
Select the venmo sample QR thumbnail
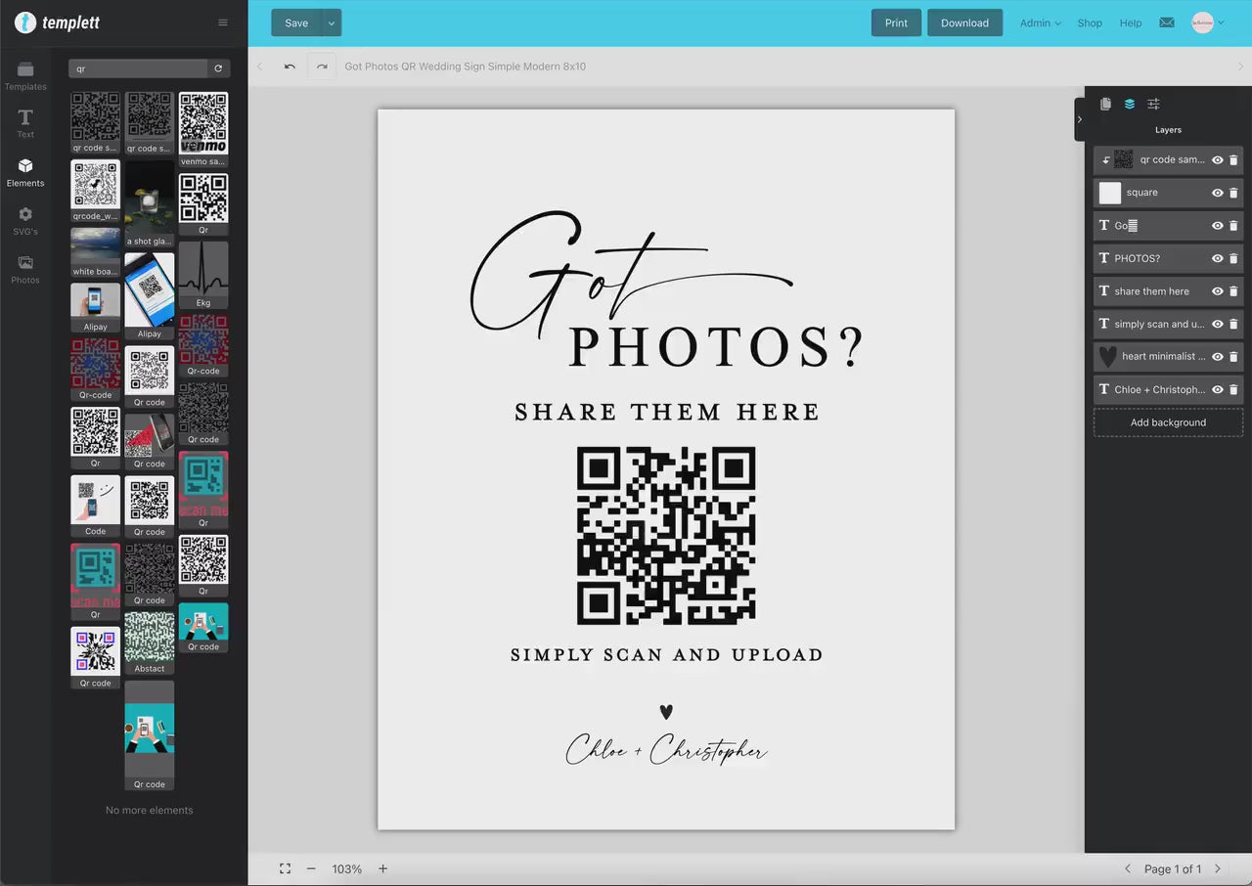(203, 129)
